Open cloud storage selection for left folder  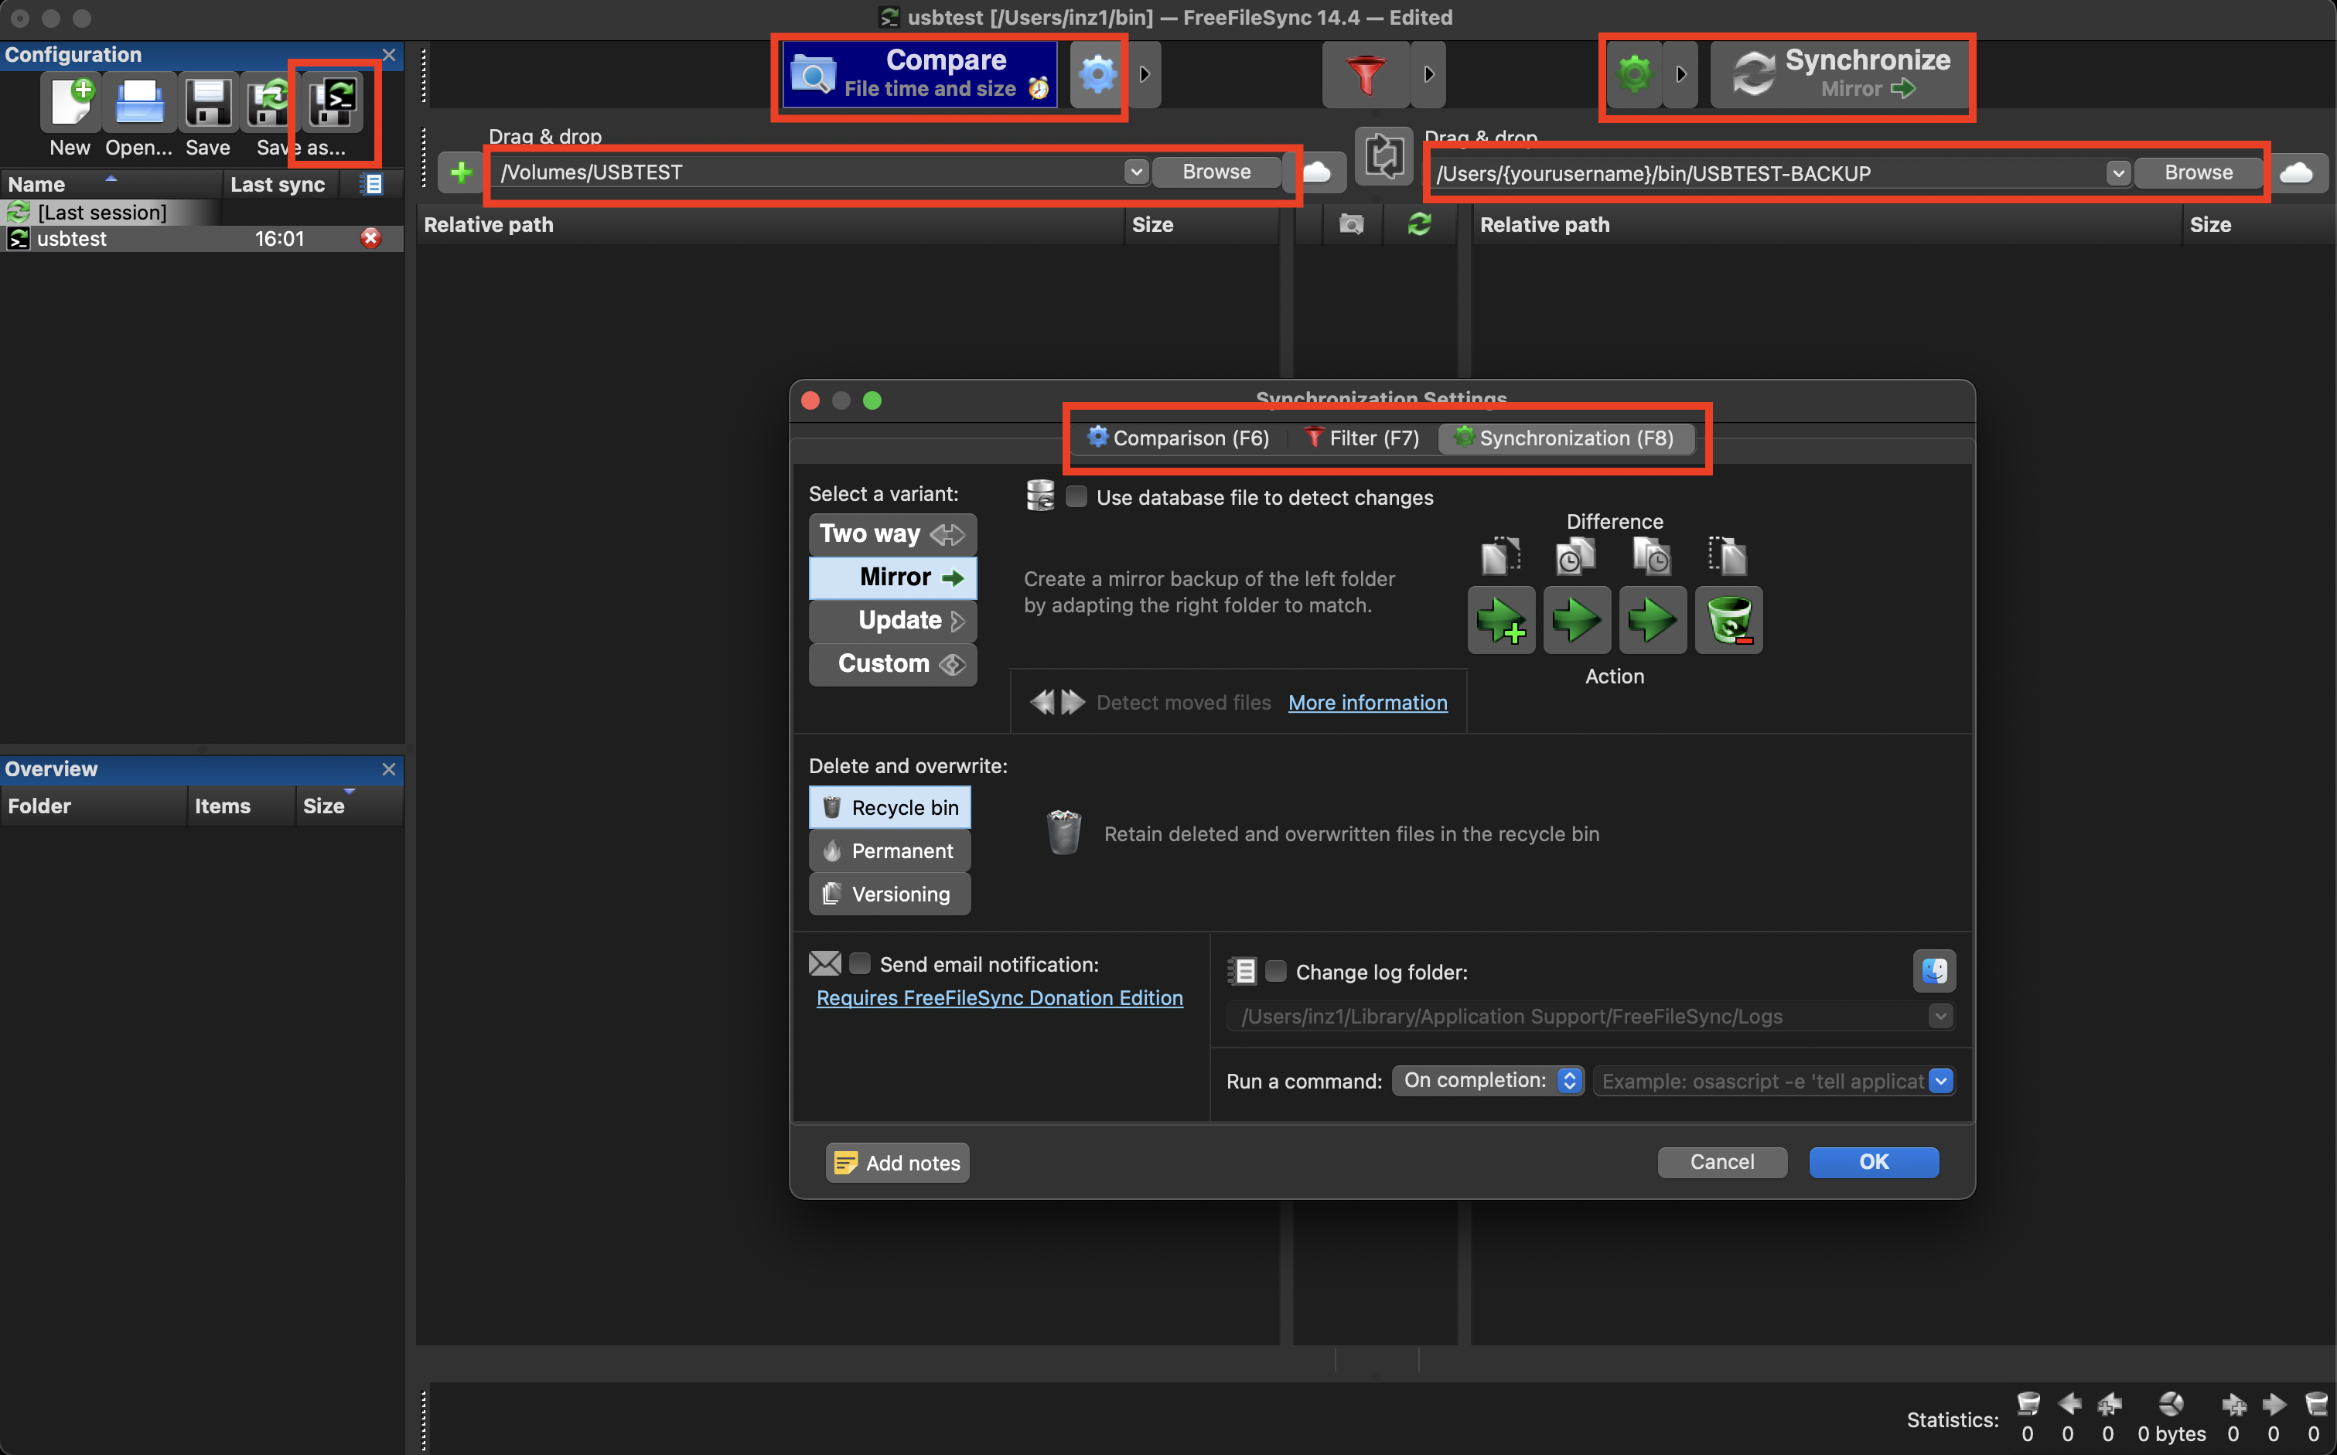pyautogui.click(x=1318, y=172)
